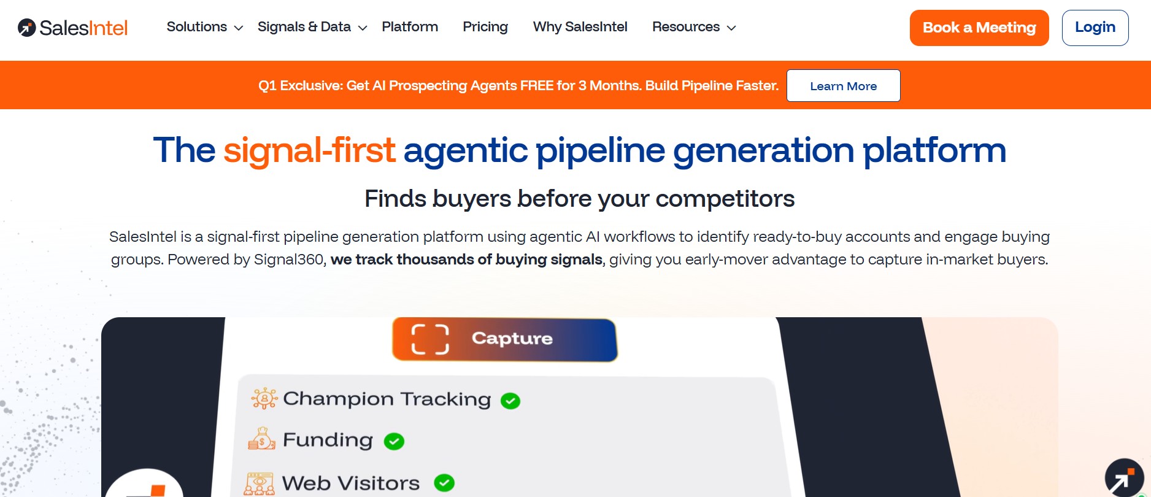Image resolution: width=1151 pixels, height=497 pixels.
Task: Click the Book a Meeting button
Action: click(x=979, y=27)
